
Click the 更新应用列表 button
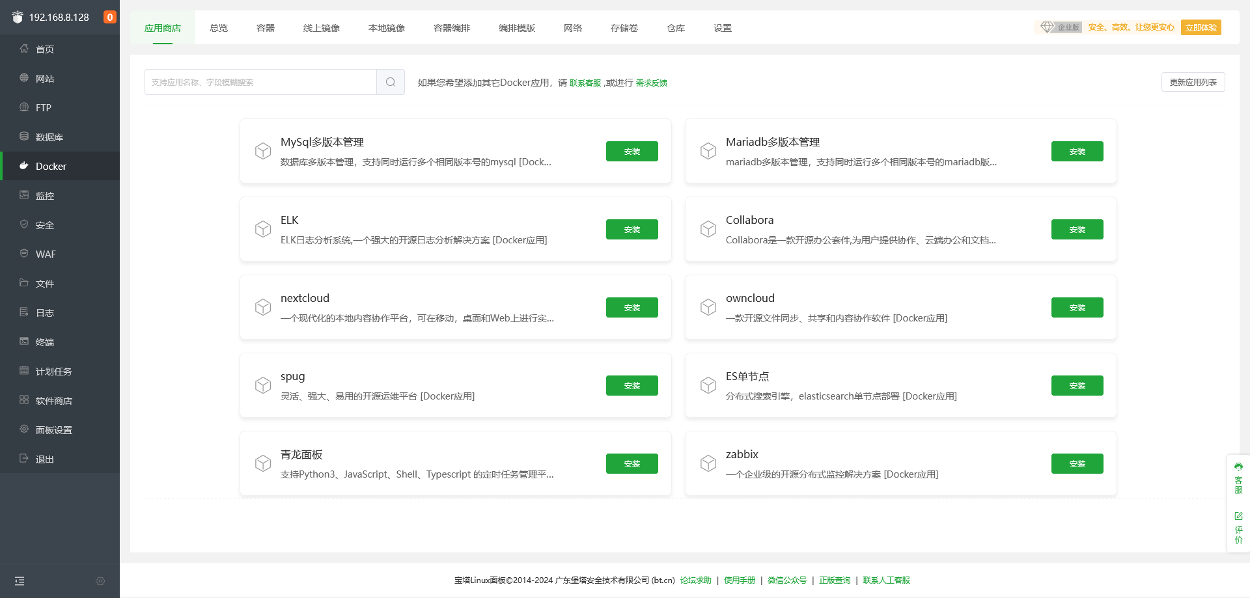pyautogui.click(x=1193, y=82)
